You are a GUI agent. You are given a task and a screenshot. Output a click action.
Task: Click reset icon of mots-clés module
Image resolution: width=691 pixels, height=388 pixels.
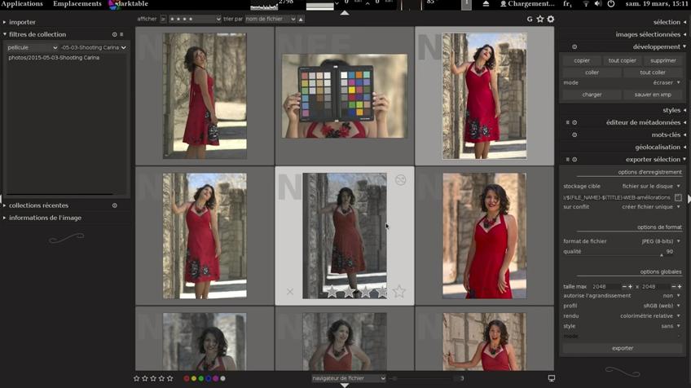point(574,135)
